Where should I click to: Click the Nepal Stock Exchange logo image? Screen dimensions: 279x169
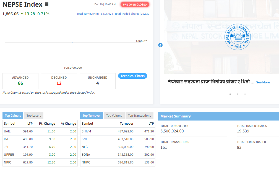click(237, 37)
